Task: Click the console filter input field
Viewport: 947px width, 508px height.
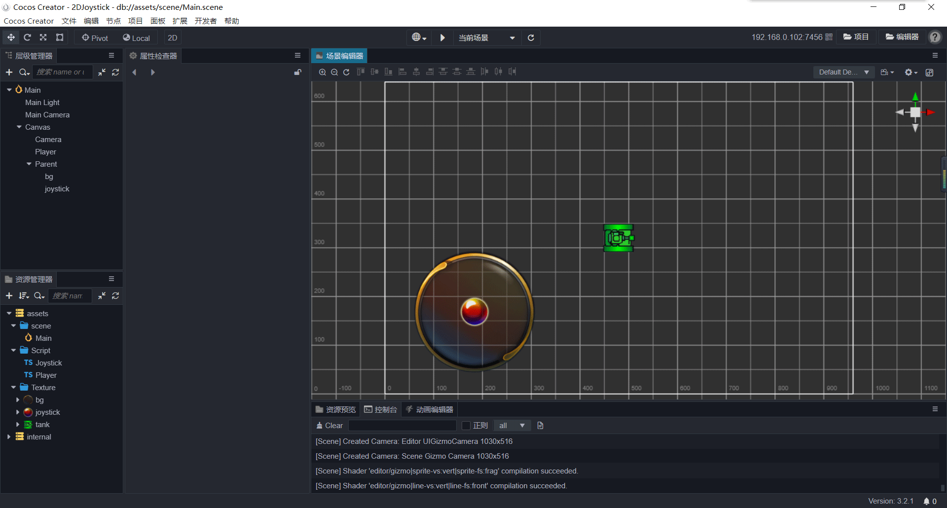Action: click(402, 425)
